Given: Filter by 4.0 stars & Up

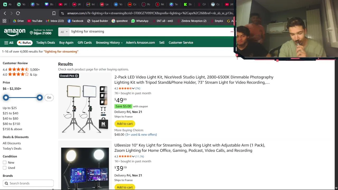Looking at the screenshot, I should [x=20, y=74].
